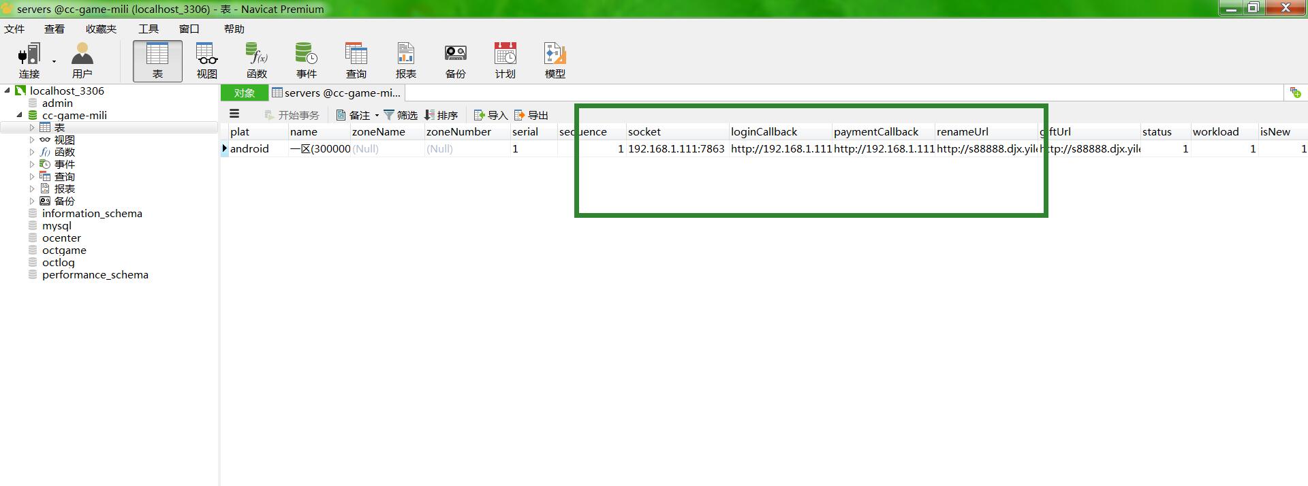Open the 模型 (Model) toolbar icon

pos(555,61)
